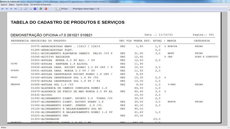The width and height of the screenshot is (230, 129).
Task: Click reference code '31242'
Action: pyautogui.click(x=14, y=63)
